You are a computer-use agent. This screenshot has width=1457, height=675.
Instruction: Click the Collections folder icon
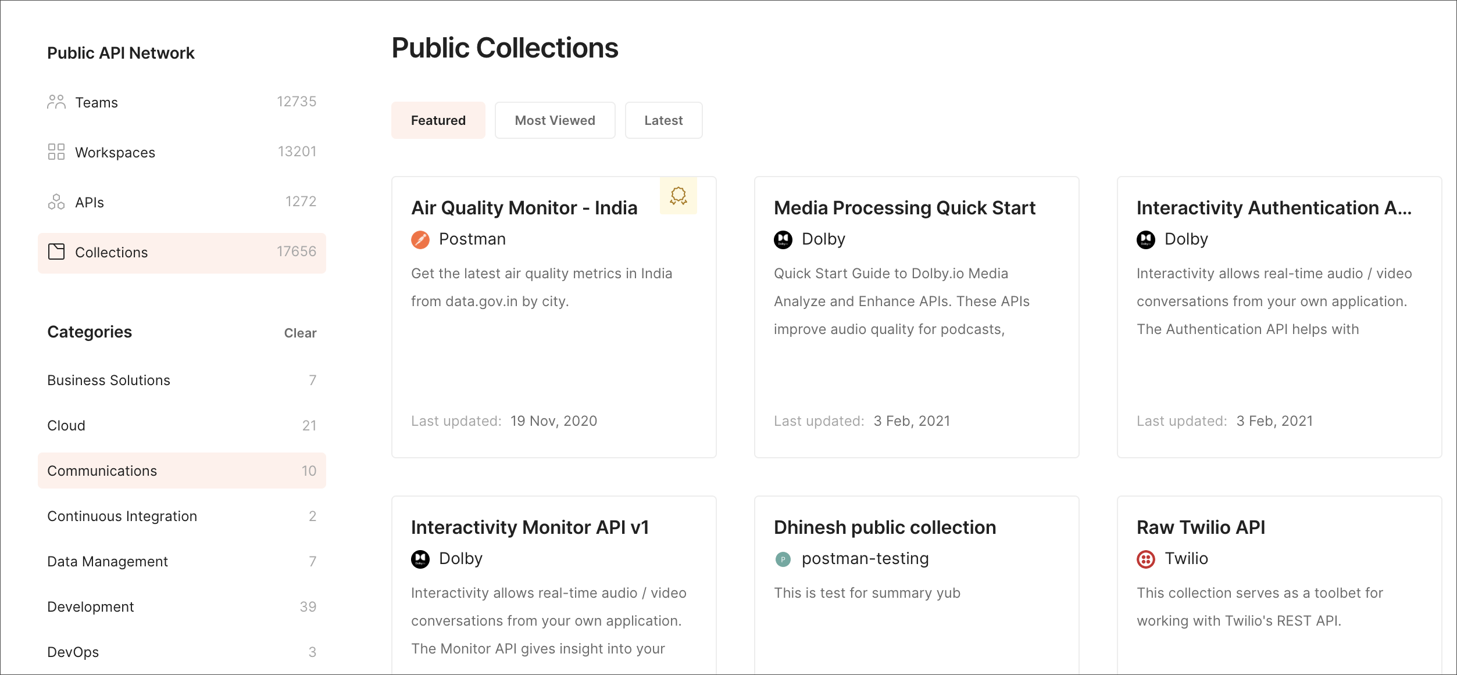(56, 252)
